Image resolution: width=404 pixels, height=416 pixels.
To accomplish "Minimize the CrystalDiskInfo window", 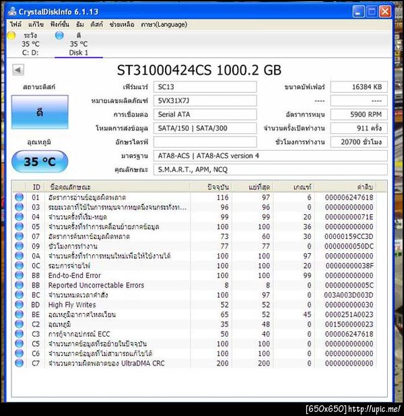I will point(358,11).
